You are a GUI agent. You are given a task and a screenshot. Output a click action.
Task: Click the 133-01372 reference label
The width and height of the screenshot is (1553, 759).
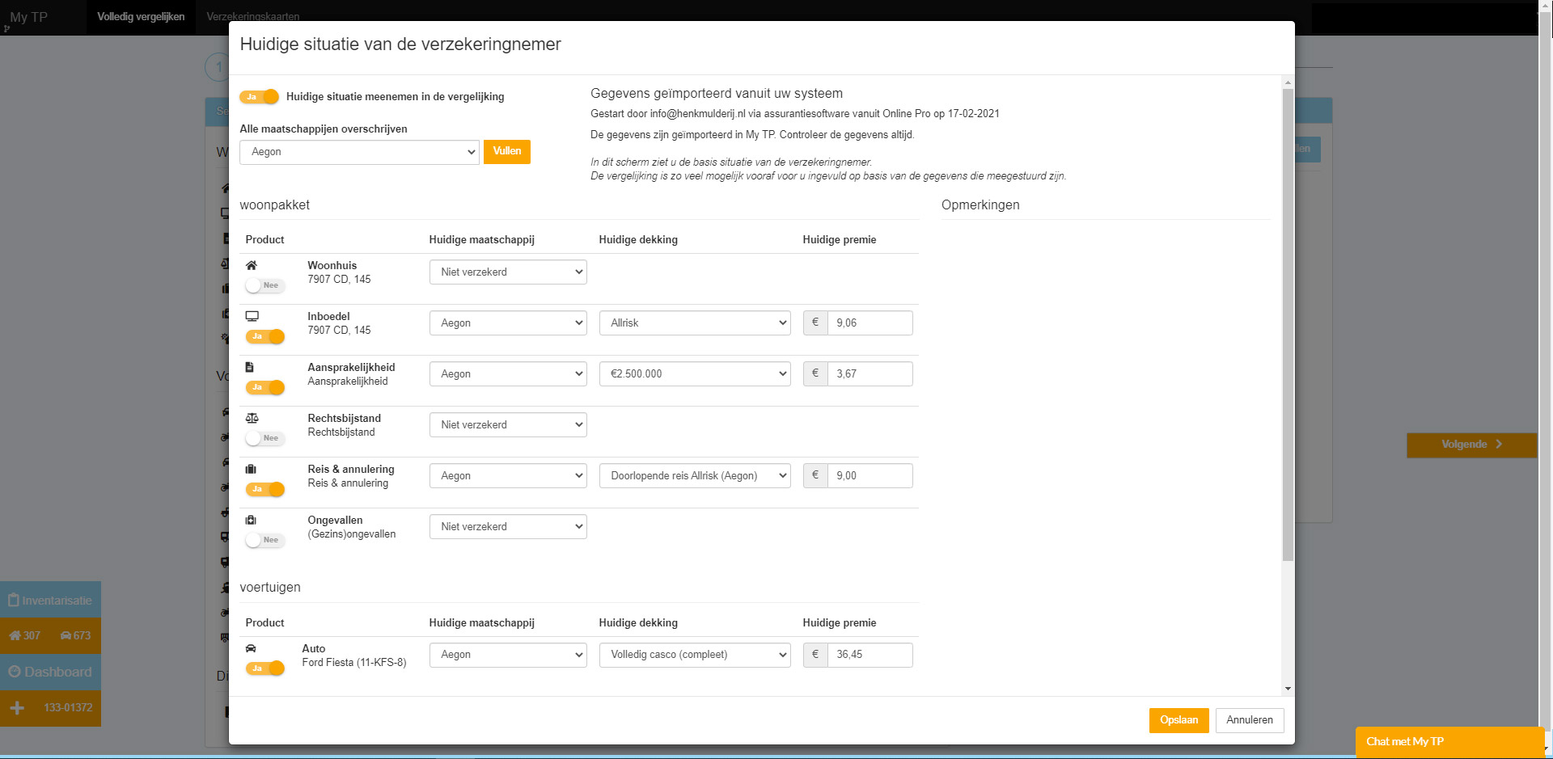pos(68,708)
